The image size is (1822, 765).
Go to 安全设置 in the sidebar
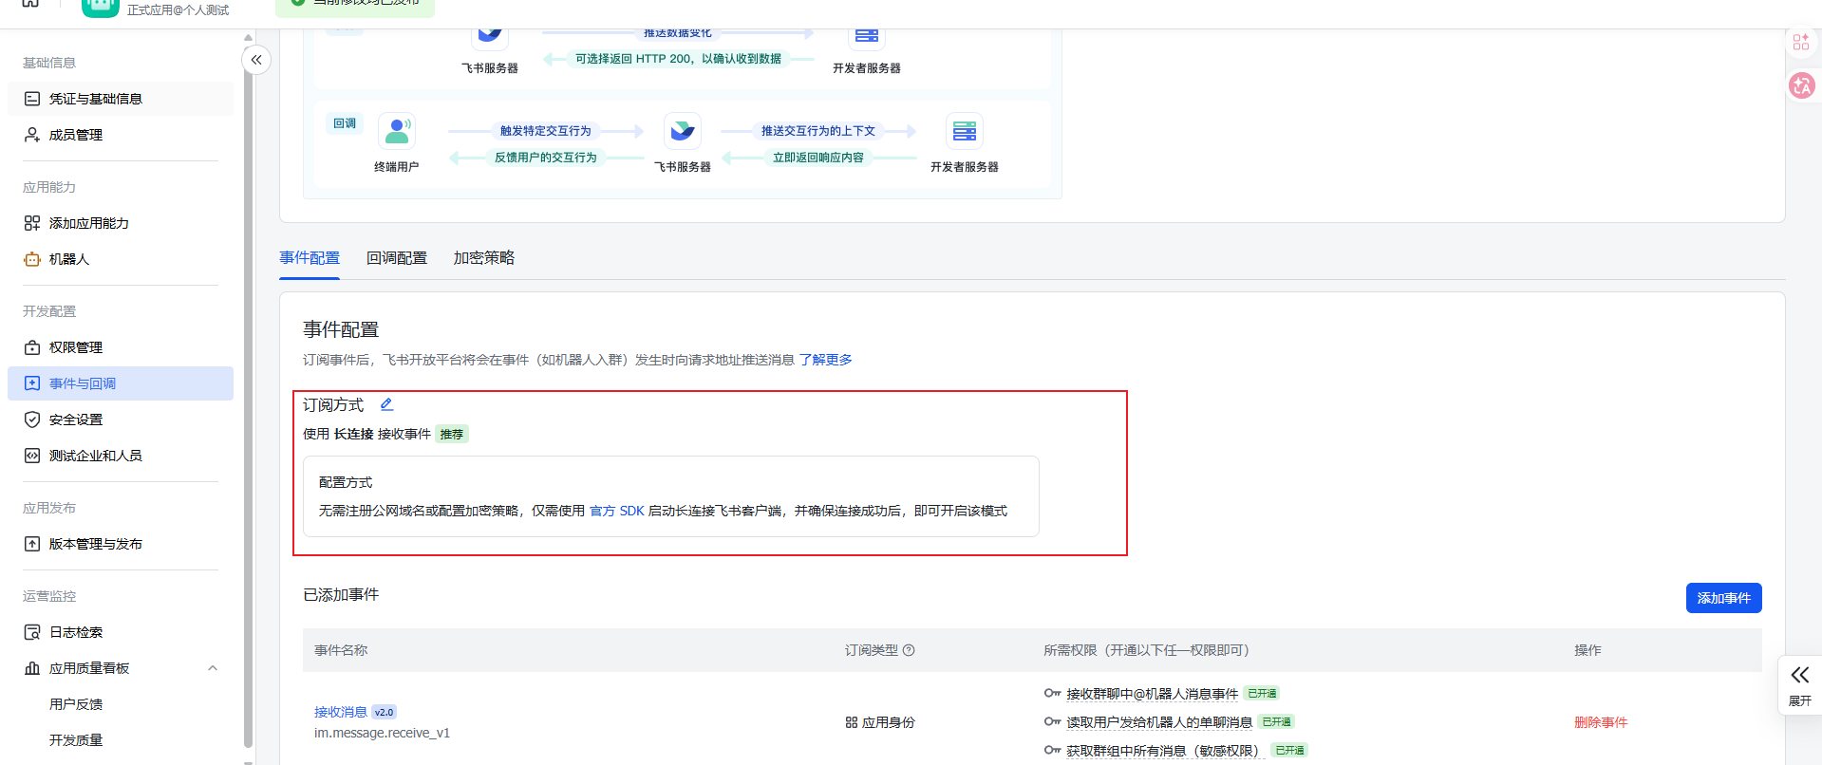(75, 420)
